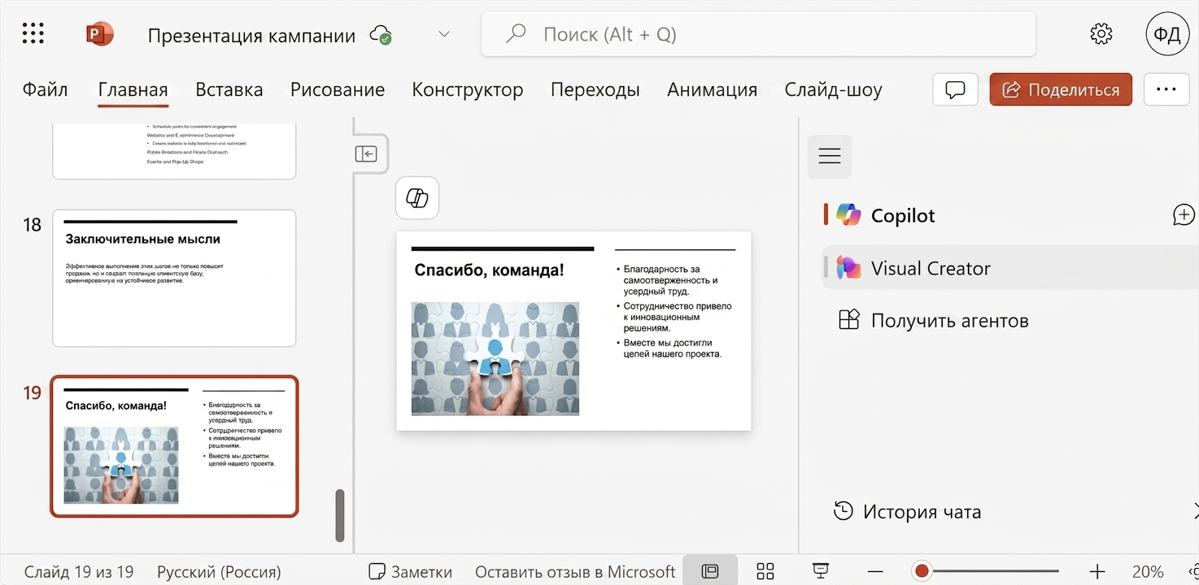This screenshot has width=1199, height=585.
Task: Switch to the Главная tab
Action: click(133, 89)
